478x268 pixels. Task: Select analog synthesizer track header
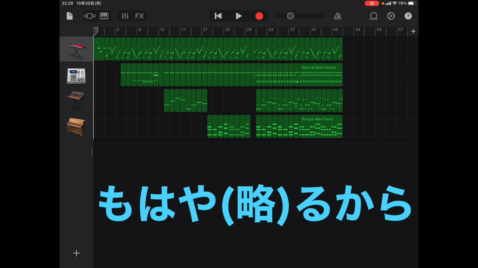coord(76,101)
